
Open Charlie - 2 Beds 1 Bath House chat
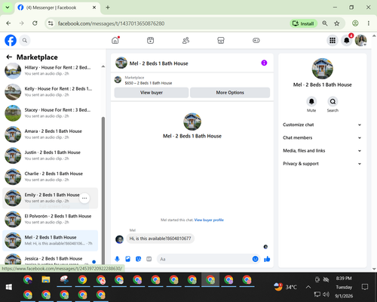[x=51, y=177]
